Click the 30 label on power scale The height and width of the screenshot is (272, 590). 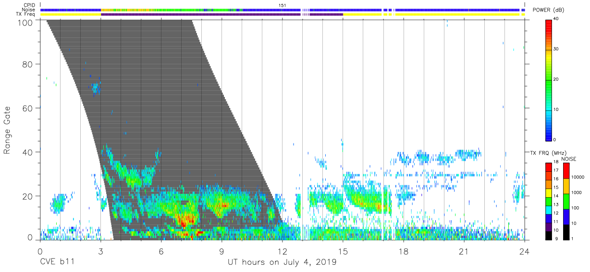[x=556, y=49]
